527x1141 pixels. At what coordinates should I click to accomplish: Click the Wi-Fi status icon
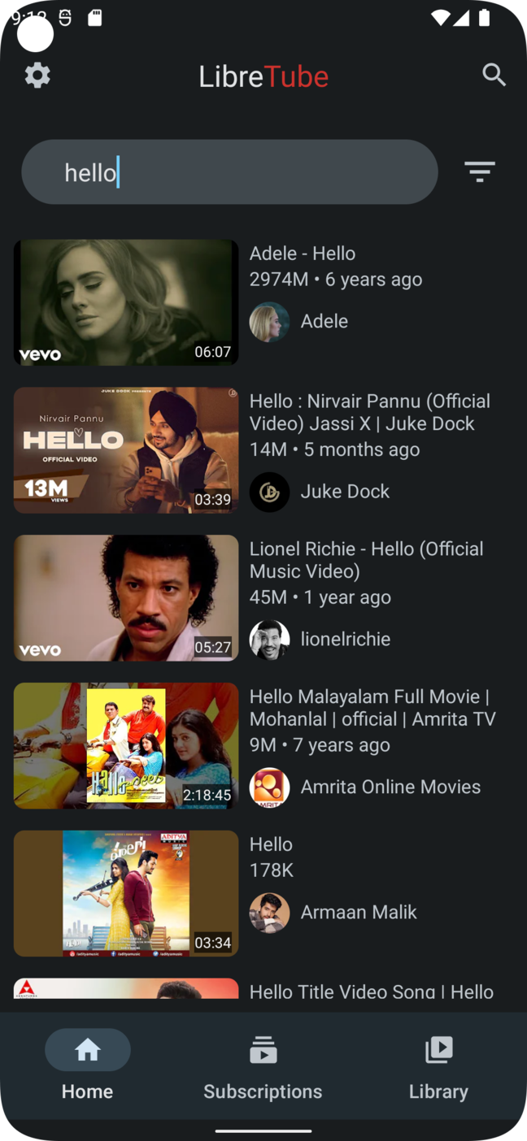click(440, 18)
